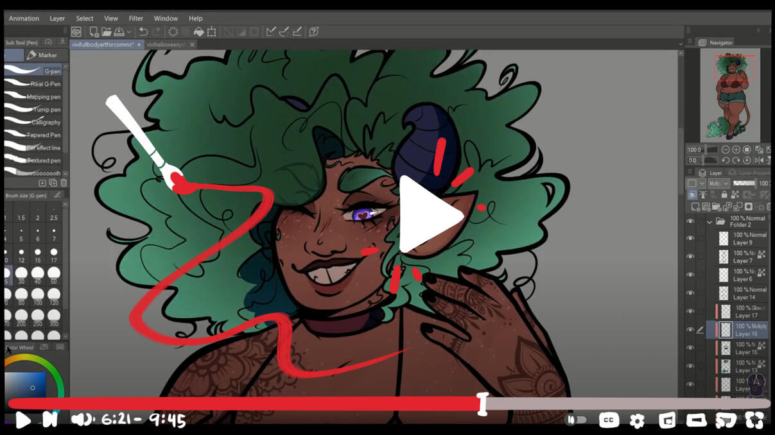Hide Layer 9 using its eye icon
The height and width of the screenshot is (435, 775).
[690, 239]
